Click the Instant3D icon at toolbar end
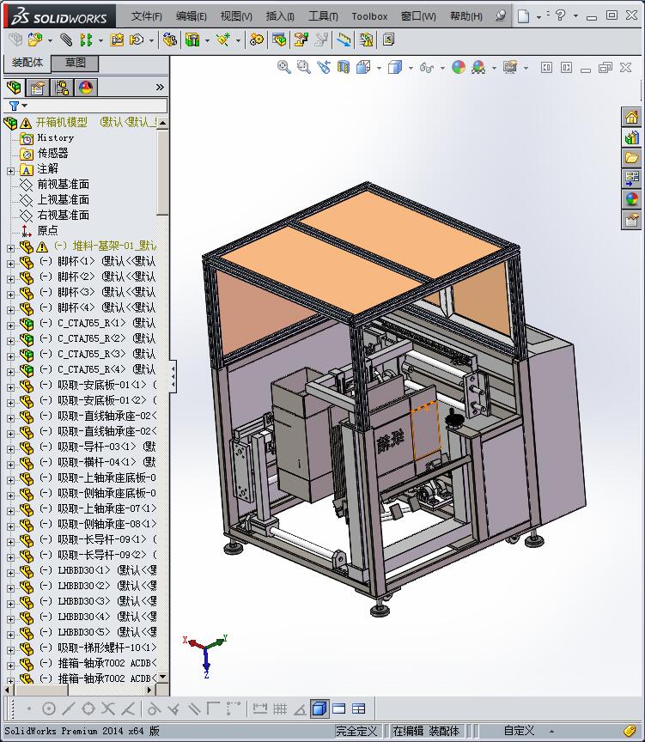The image size is (645, 742). pos(388,40)
